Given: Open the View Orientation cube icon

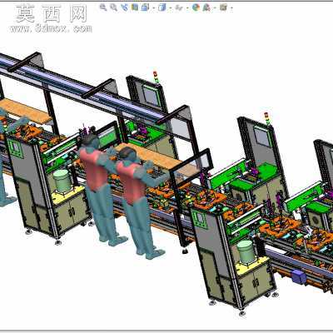Looking at the screenshot, I should tap(145, 7).
